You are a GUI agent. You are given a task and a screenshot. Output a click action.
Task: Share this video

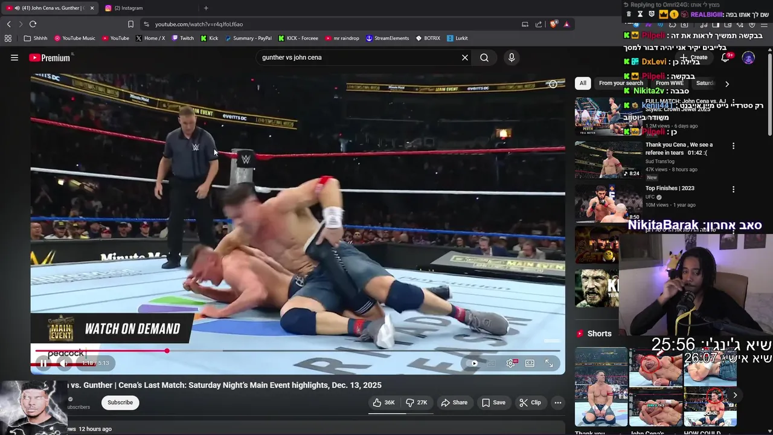(454, 402)
